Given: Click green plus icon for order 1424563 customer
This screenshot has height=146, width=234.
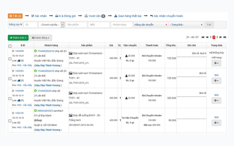Looking at the screenshot, I should pyautogui.click(x=35, y=71).
